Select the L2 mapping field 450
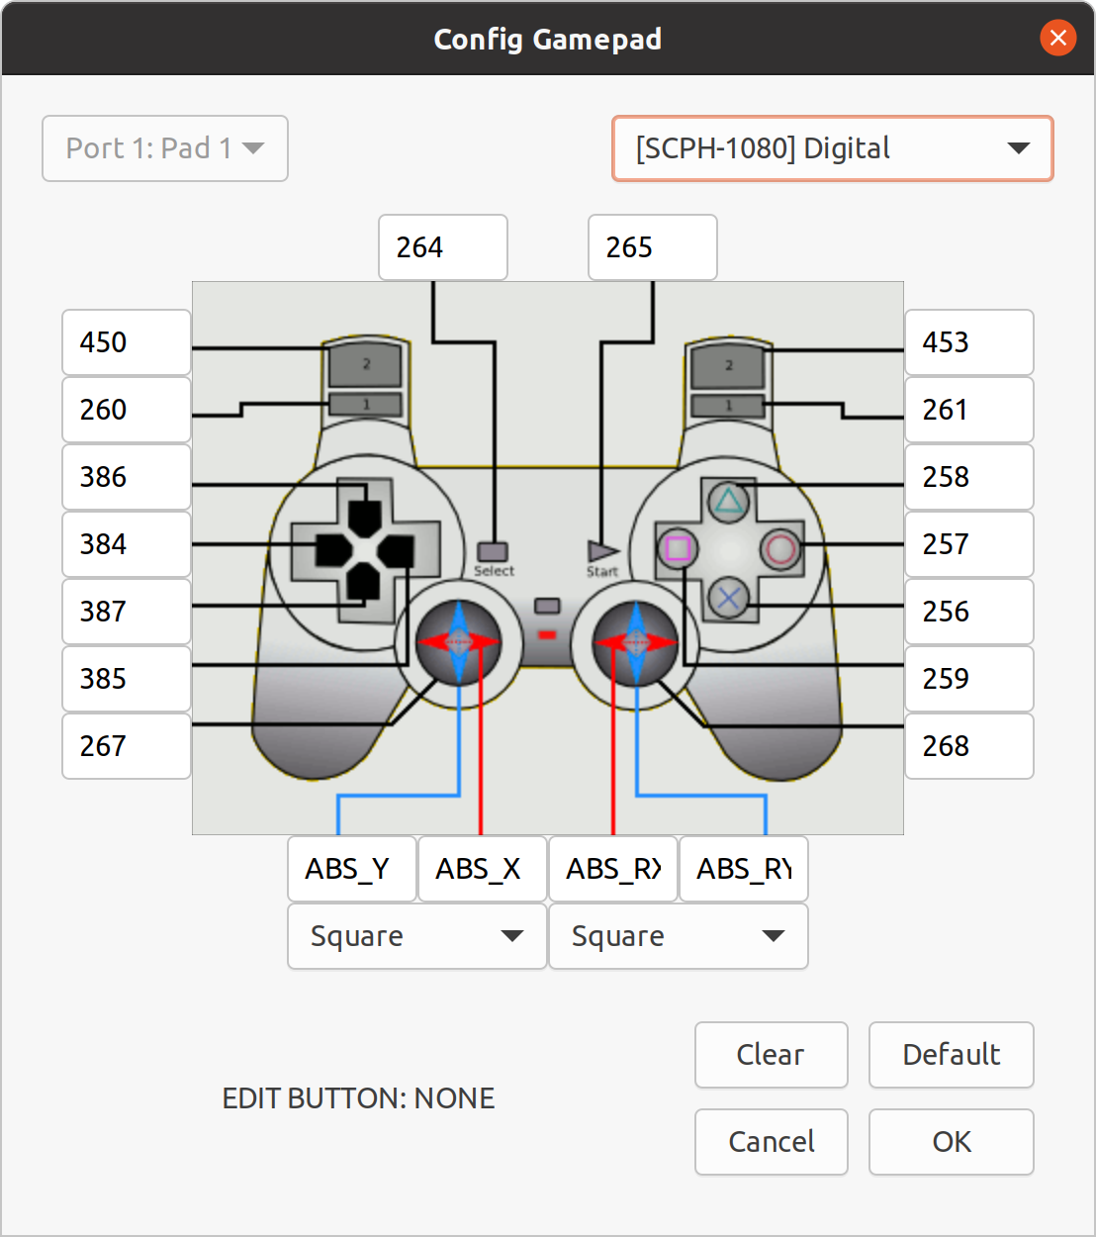1096x1237 pixels. point(127,342)
